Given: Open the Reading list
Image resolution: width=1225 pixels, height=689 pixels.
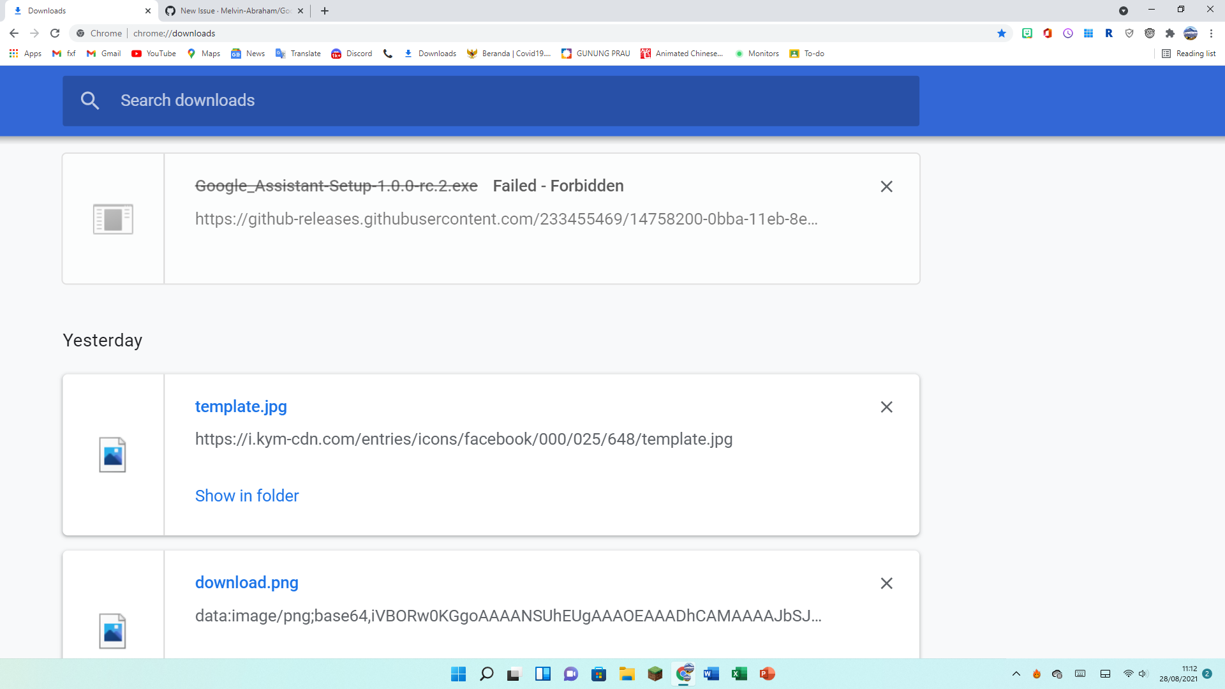Looking at the screenshot, I should [x=1189, y=54].
